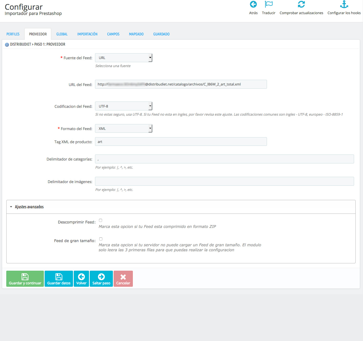Check the Feed de gran tamaño option

[101, 239]
